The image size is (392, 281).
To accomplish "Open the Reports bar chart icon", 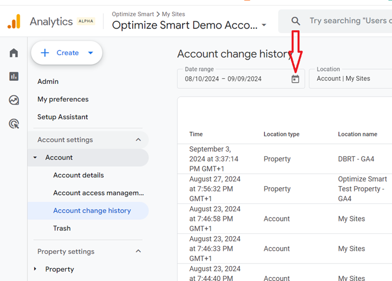I will click(x=13, y=76).
